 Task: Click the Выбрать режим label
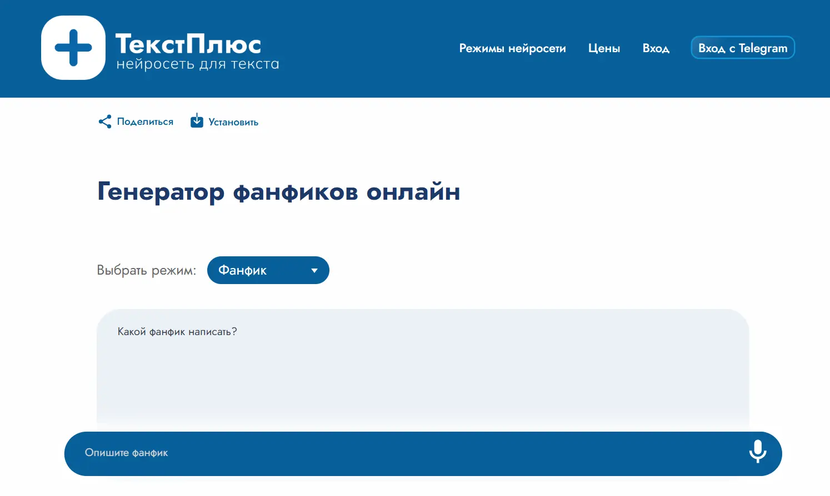[x=146, y=270]
